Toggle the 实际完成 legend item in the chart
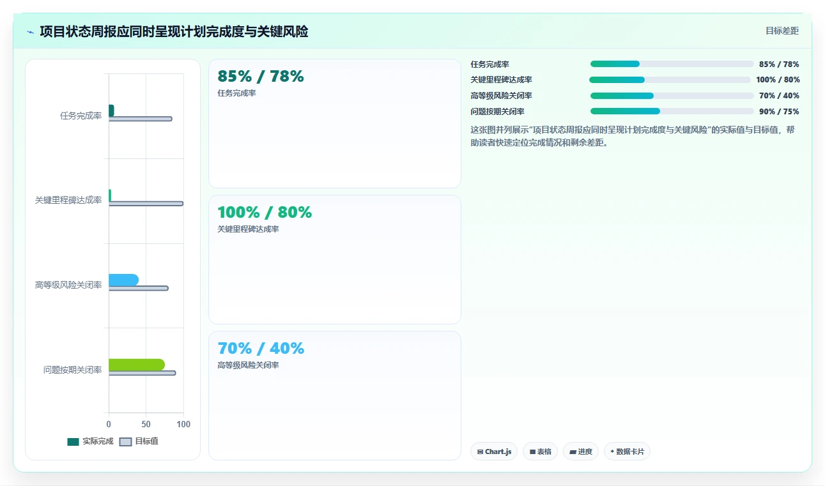 pyautogui.click(x=90, y=441)
